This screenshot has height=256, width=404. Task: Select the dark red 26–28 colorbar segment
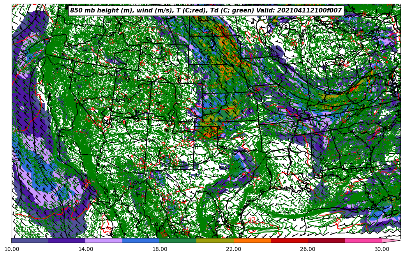pos(326,241)
